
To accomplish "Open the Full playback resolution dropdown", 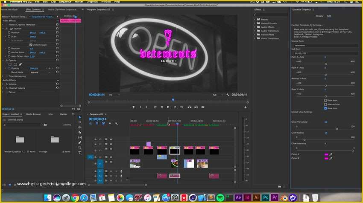I will [x=218, y=95].
